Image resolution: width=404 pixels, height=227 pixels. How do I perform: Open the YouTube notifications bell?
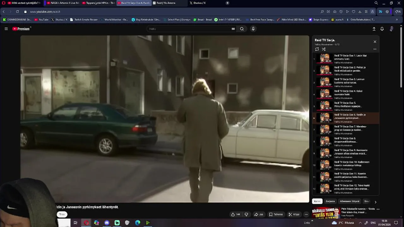click(382, 29)
